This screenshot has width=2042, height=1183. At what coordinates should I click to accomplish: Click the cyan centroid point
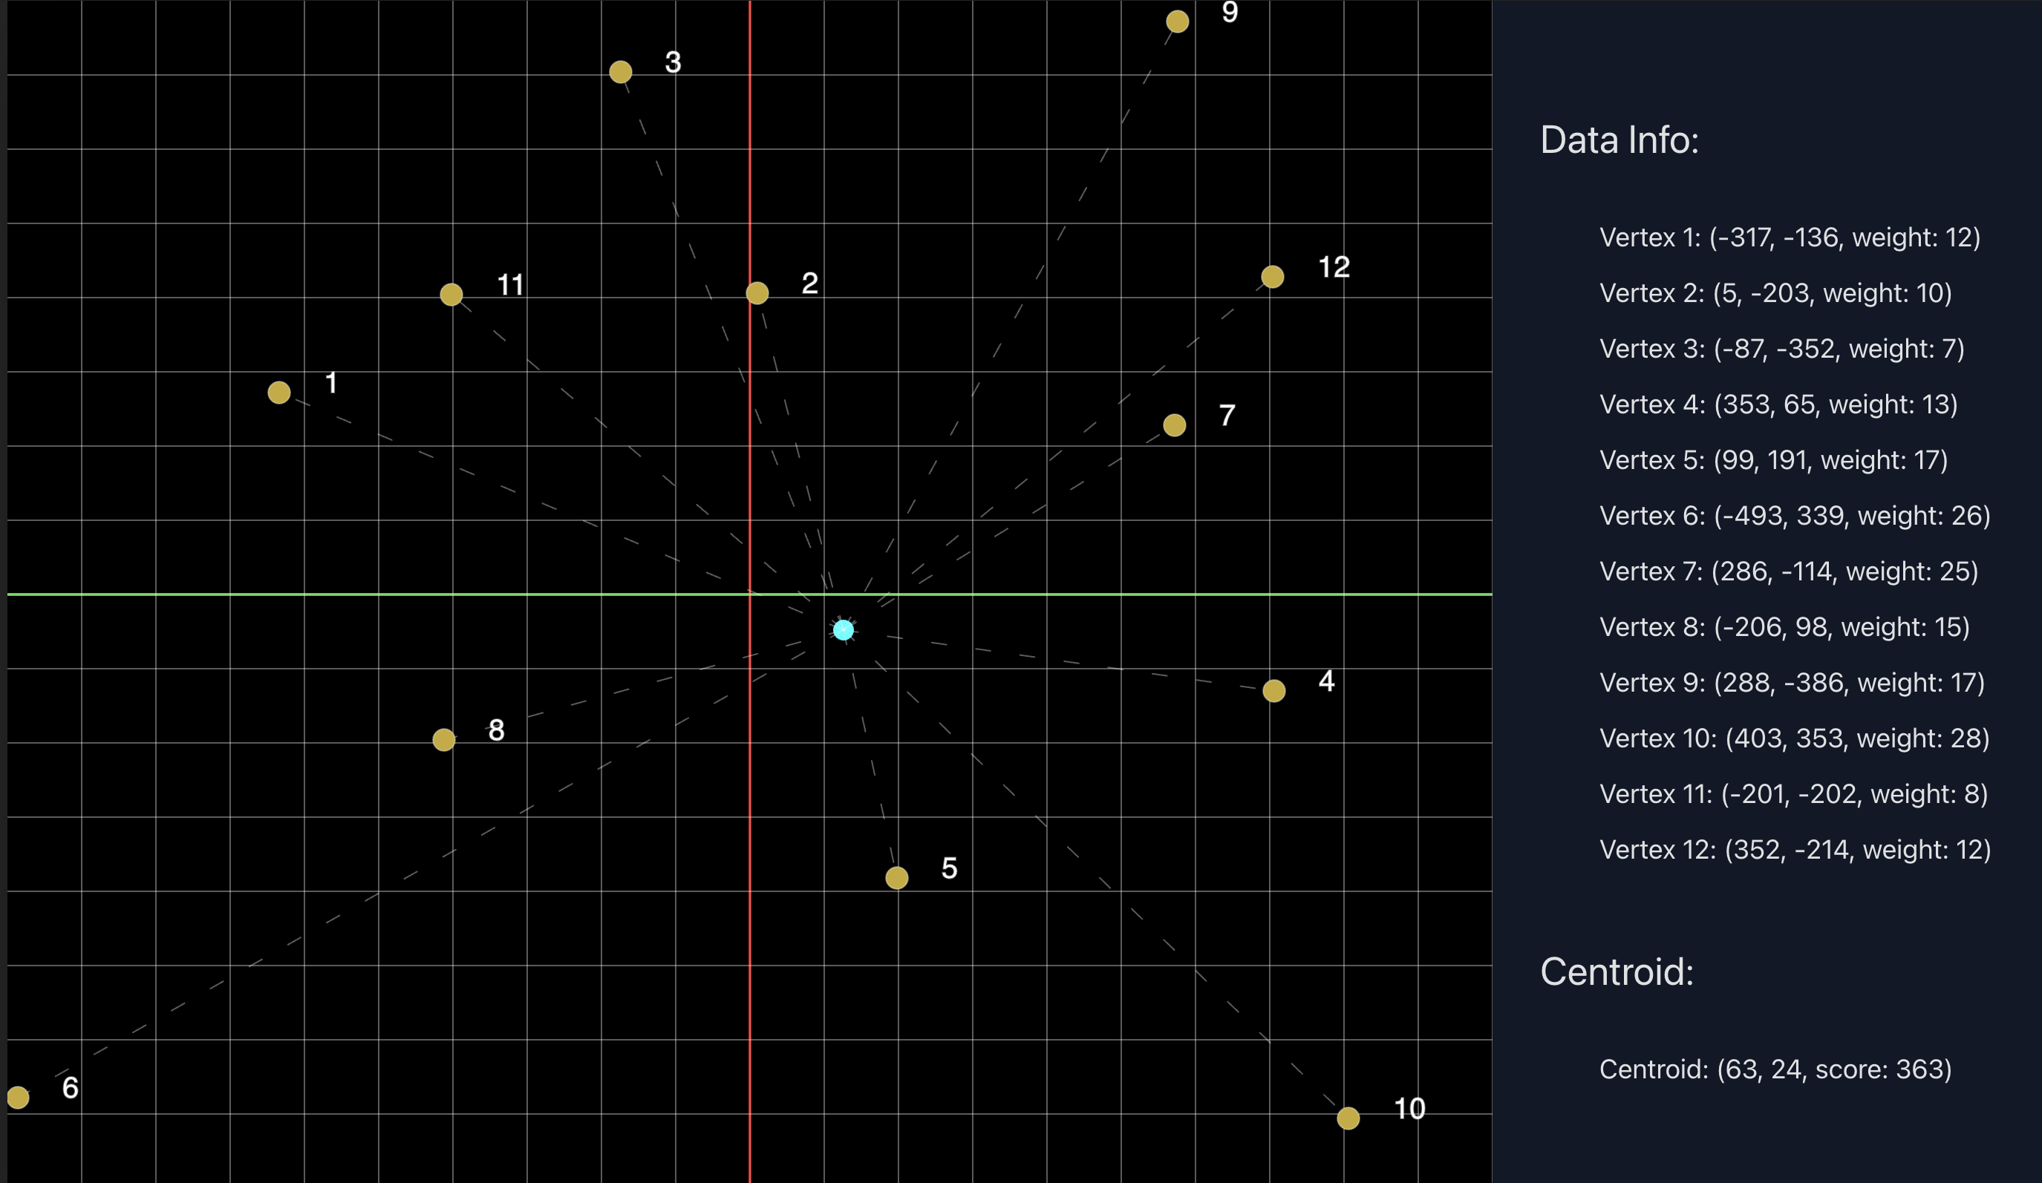[x=844, y=630]
